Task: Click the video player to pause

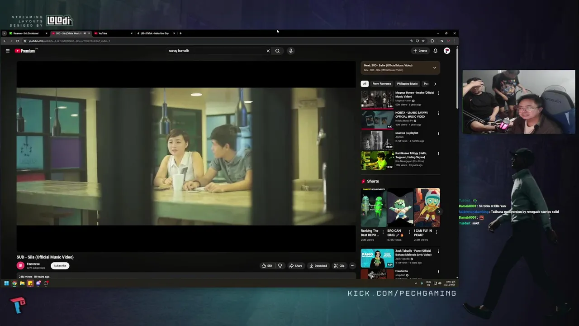Action: tap(186, 156)
